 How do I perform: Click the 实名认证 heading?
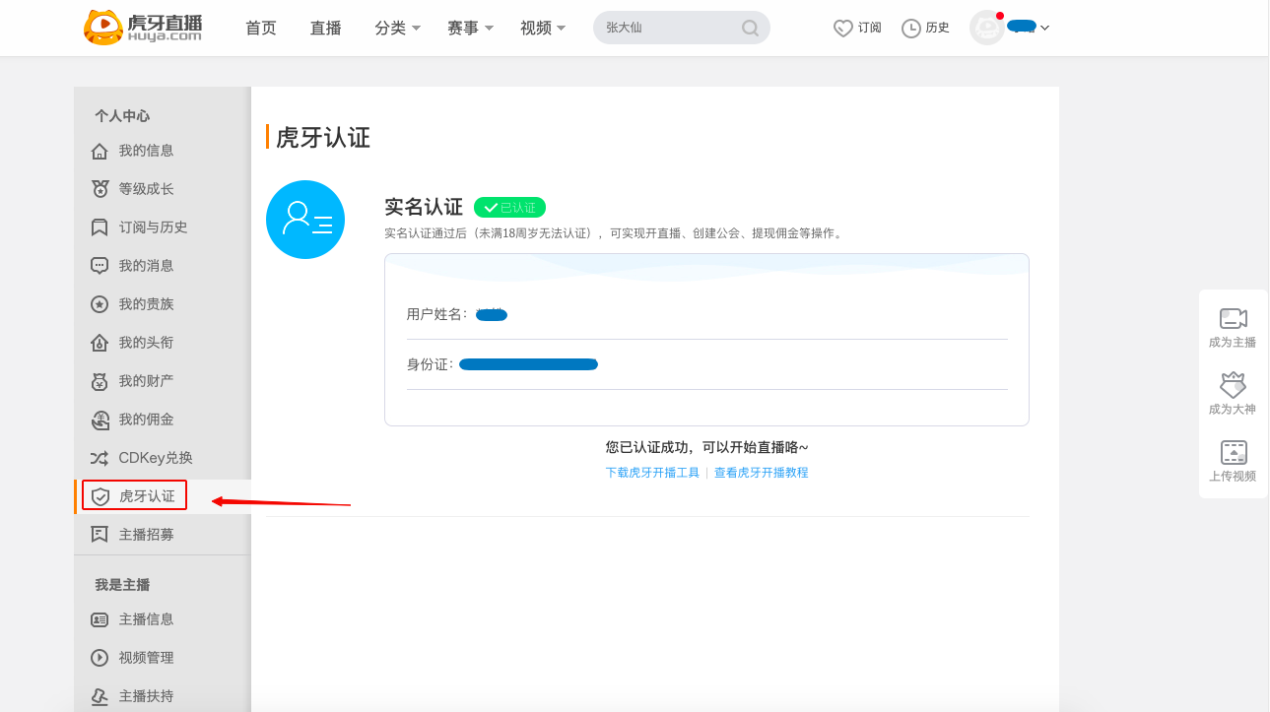click(x=424, y=207)
